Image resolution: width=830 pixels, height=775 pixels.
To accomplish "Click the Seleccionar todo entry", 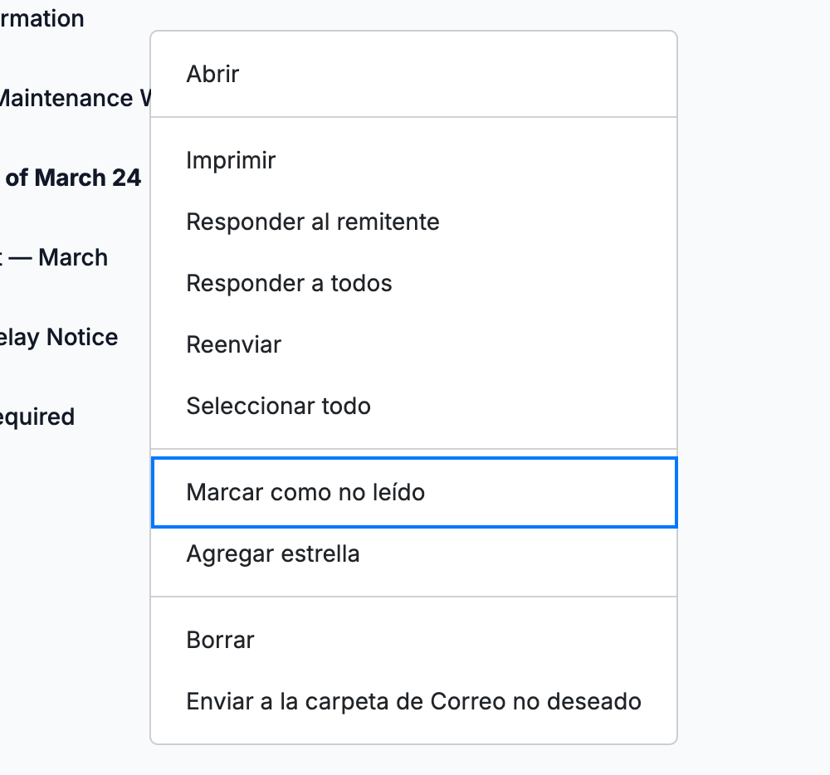I will [413, 406].
